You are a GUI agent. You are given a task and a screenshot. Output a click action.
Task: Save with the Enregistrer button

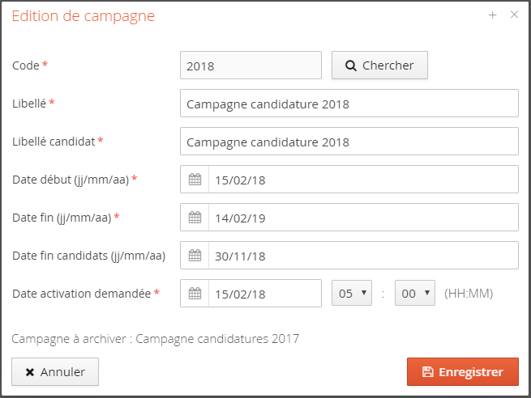[x=462, y=372]
